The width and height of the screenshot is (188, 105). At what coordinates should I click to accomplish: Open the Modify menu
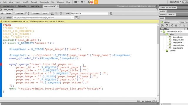tap(26, 2)
